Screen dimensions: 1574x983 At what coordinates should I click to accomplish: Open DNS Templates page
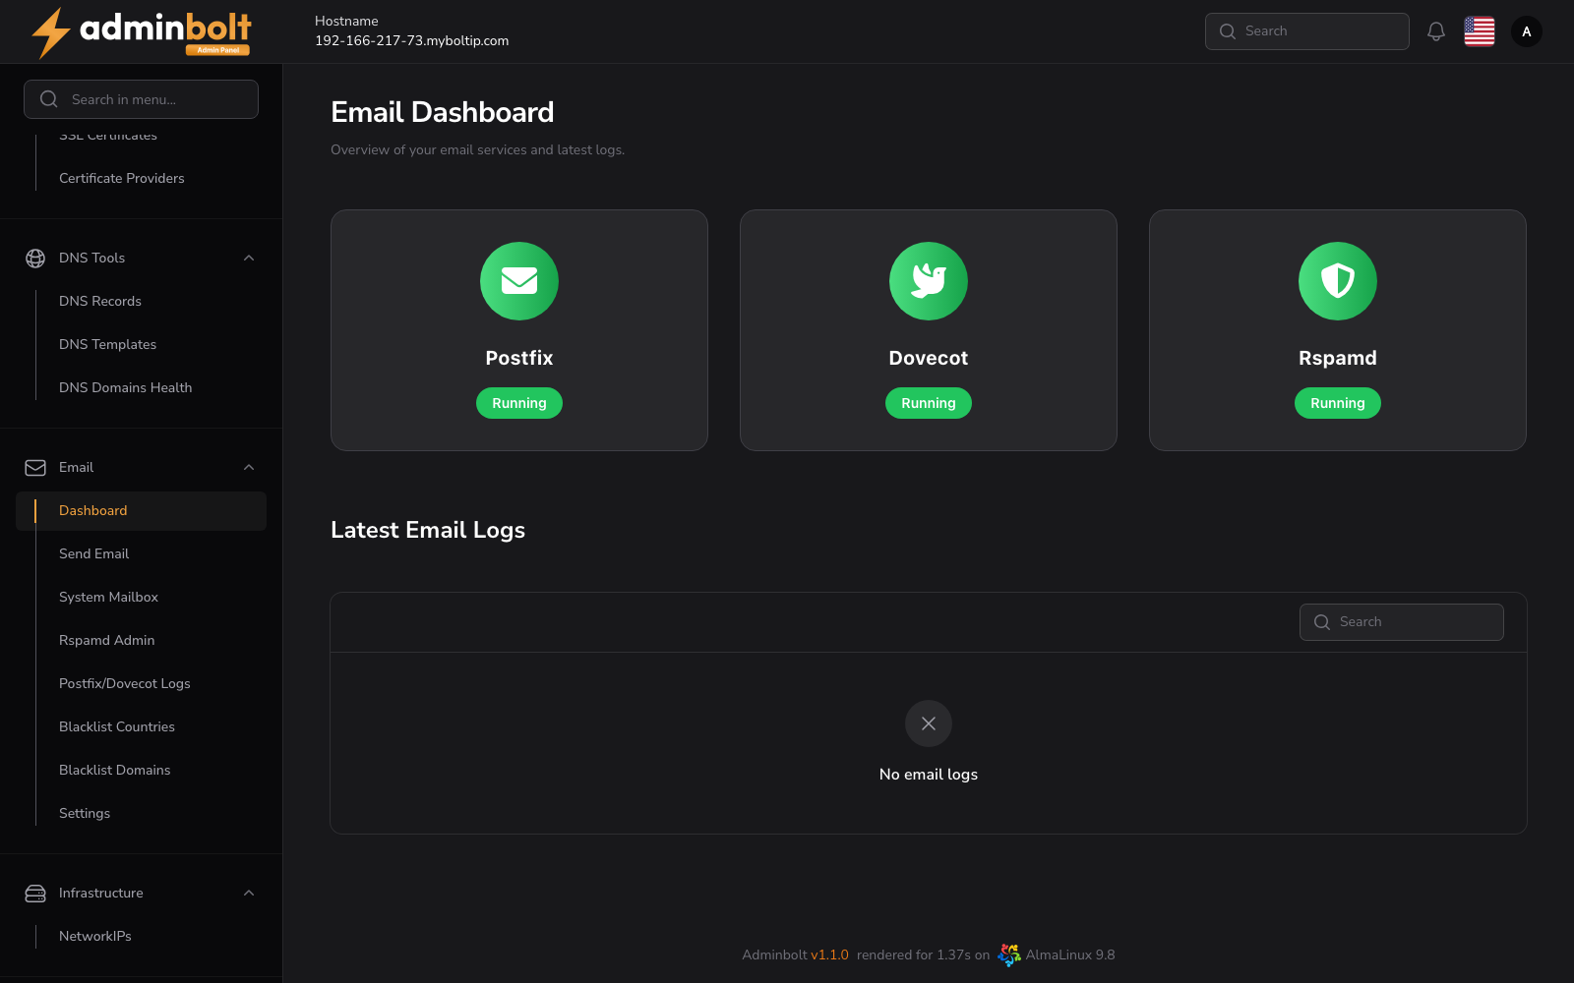pyautogui.click(x=141, y=344)
